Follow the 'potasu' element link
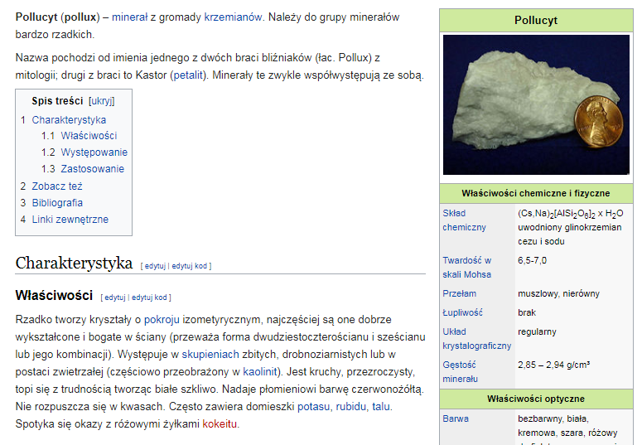 (313, 407)
